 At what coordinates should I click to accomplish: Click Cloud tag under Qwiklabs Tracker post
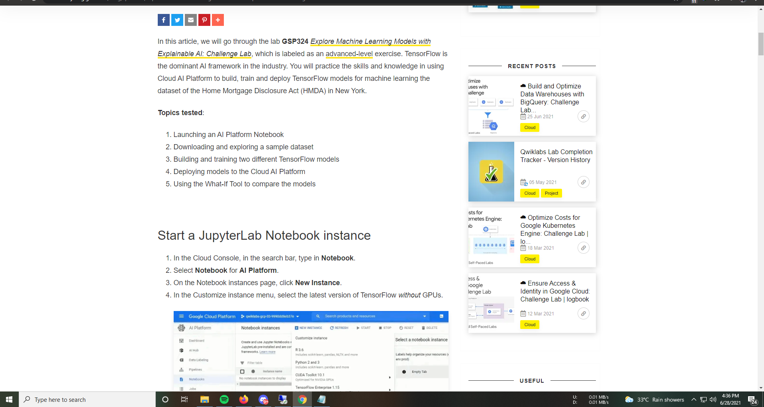coord(530,193)
